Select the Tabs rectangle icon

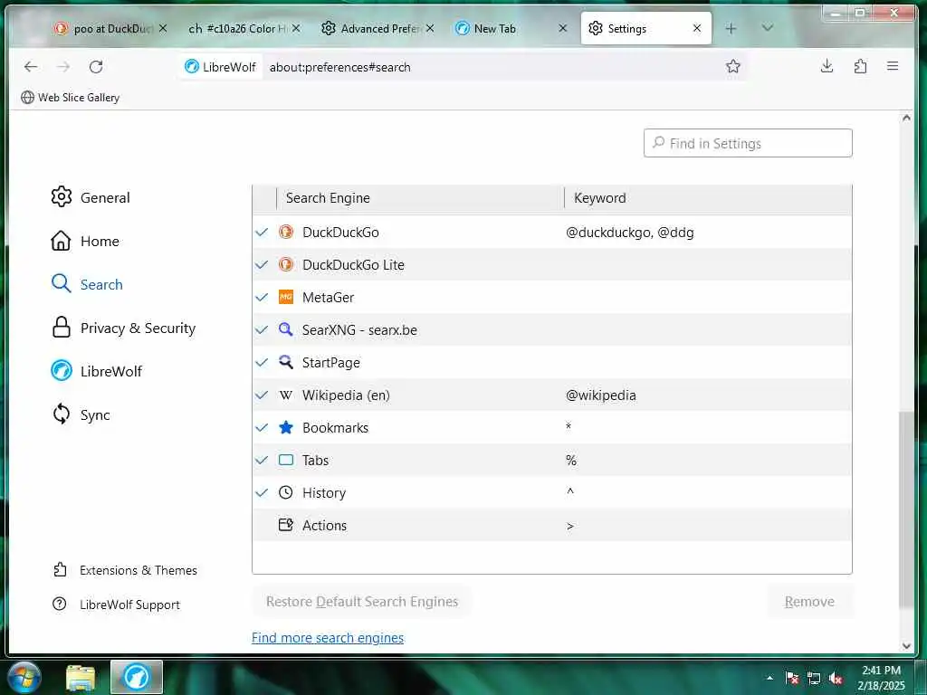click(x=286, y=460)
